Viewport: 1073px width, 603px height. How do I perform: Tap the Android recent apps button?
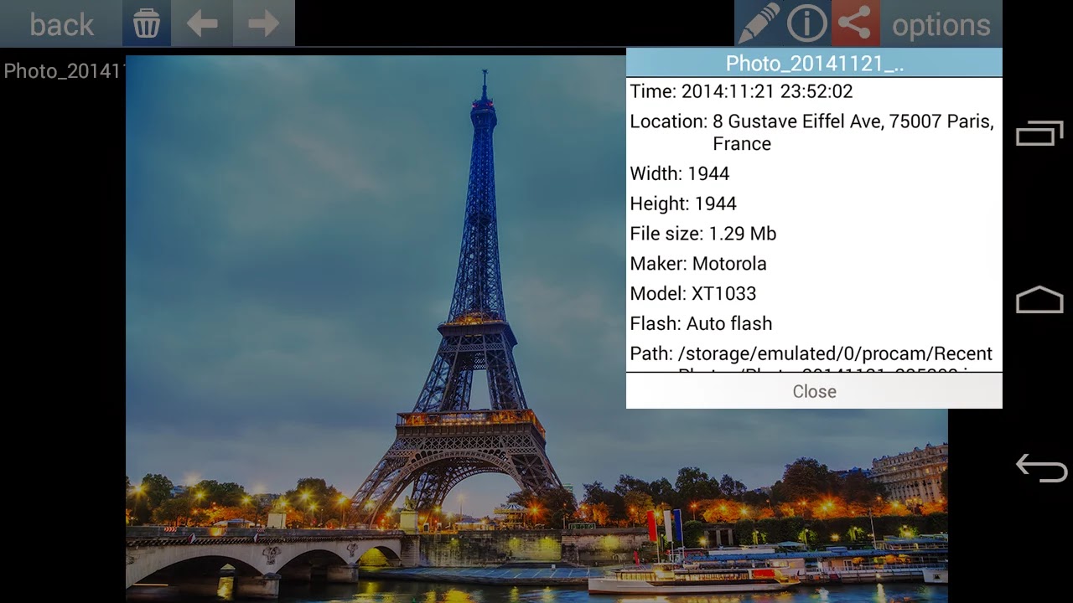(1039, 133)
